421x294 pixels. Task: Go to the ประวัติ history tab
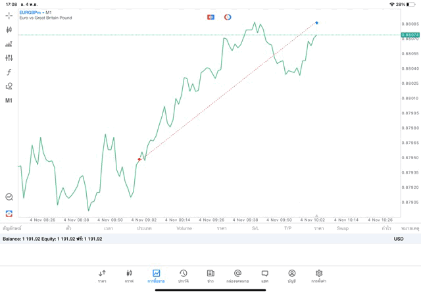(x=183, y=276)
